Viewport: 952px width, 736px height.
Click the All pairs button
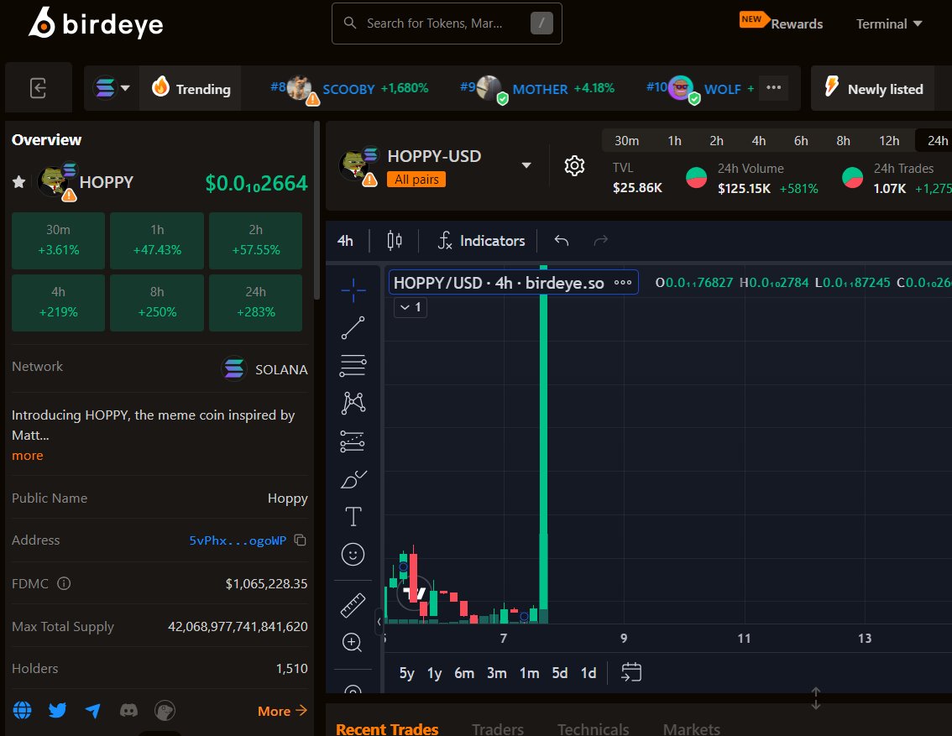click(x=416, y=180)
